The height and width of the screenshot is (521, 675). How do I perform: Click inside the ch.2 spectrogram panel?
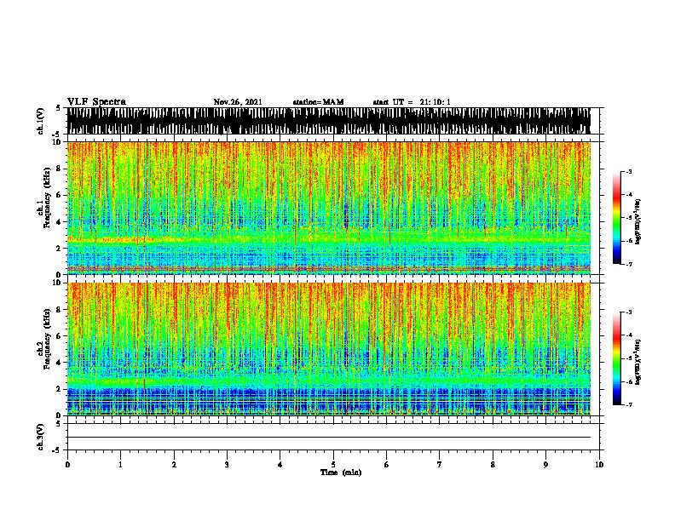[329, 349]
